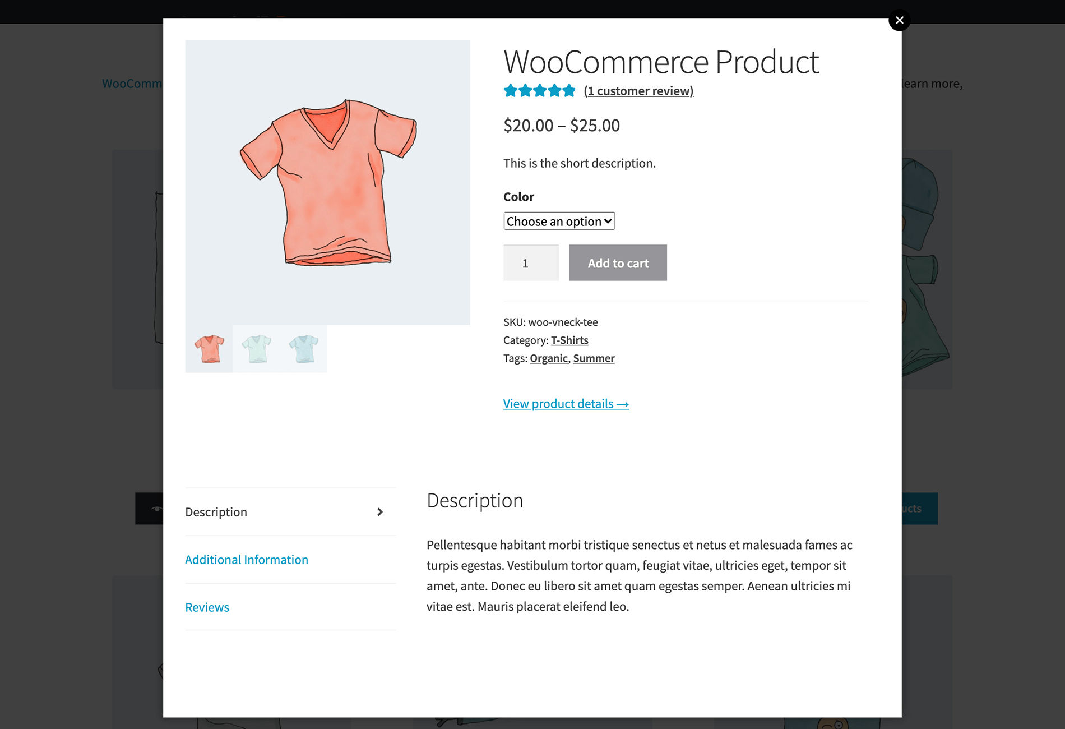Select the light blue t-shirt thumbnail

[x=303, y=349]
